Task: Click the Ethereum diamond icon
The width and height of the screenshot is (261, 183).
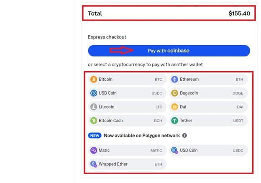Action: [174, 79]
